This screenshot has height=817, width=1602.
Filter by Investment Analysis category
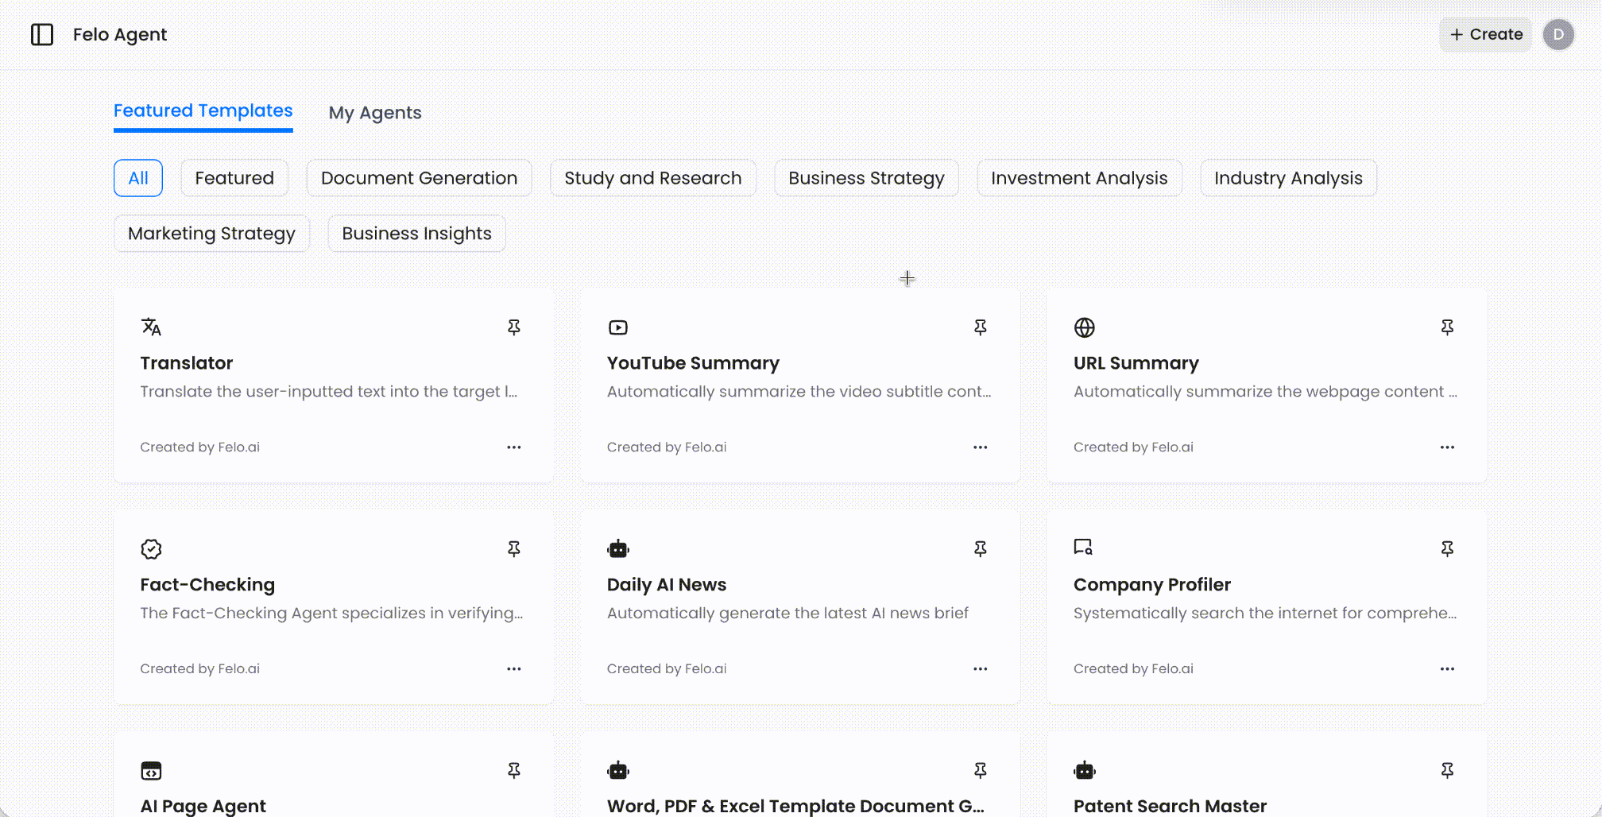click(1079, 177)
